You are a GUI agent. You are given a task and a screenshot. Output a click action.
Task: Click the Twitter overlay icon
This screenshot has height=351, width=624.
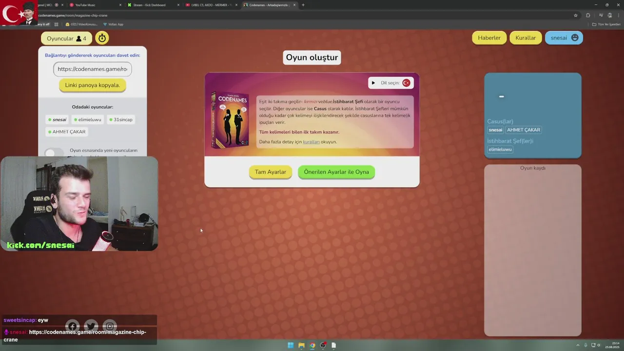(91, 327)
